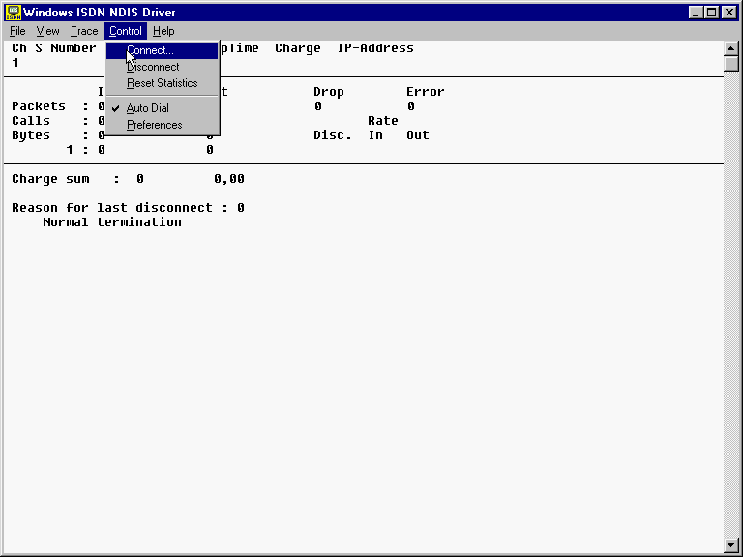Image resolution: width=743 pixels, height=557 pixels.
Task: Click the Charge column header text
Action: [298, 48]
